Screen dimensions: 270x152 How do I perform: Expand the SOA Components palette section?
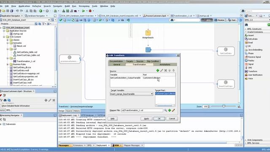pyautogui.click(x=246, y=140)
